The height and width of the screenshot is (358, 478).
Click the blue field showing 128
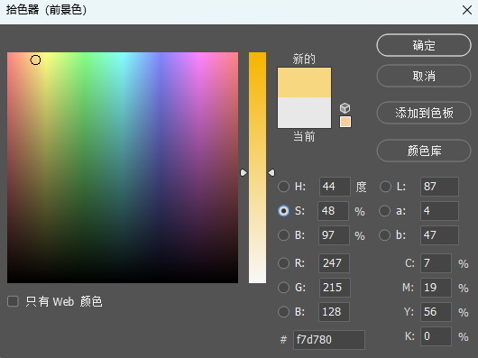coord(334,312)
